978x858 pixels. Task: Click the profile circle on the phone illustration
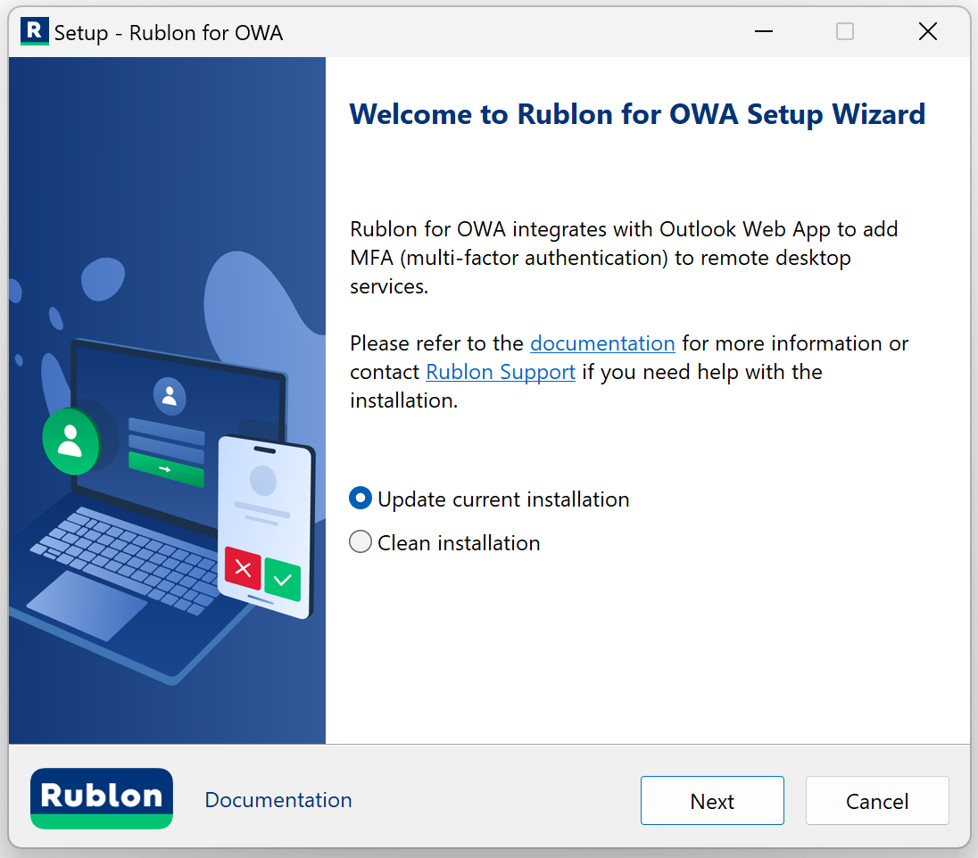click(x=263, y=481)
